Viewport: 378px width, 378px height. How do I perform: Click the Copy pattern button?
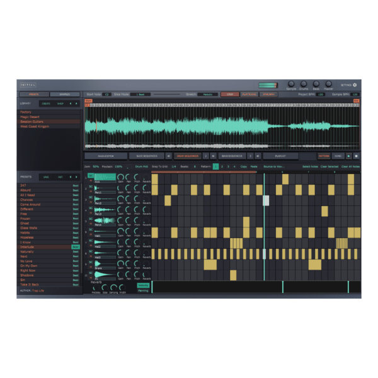point(243,166)
